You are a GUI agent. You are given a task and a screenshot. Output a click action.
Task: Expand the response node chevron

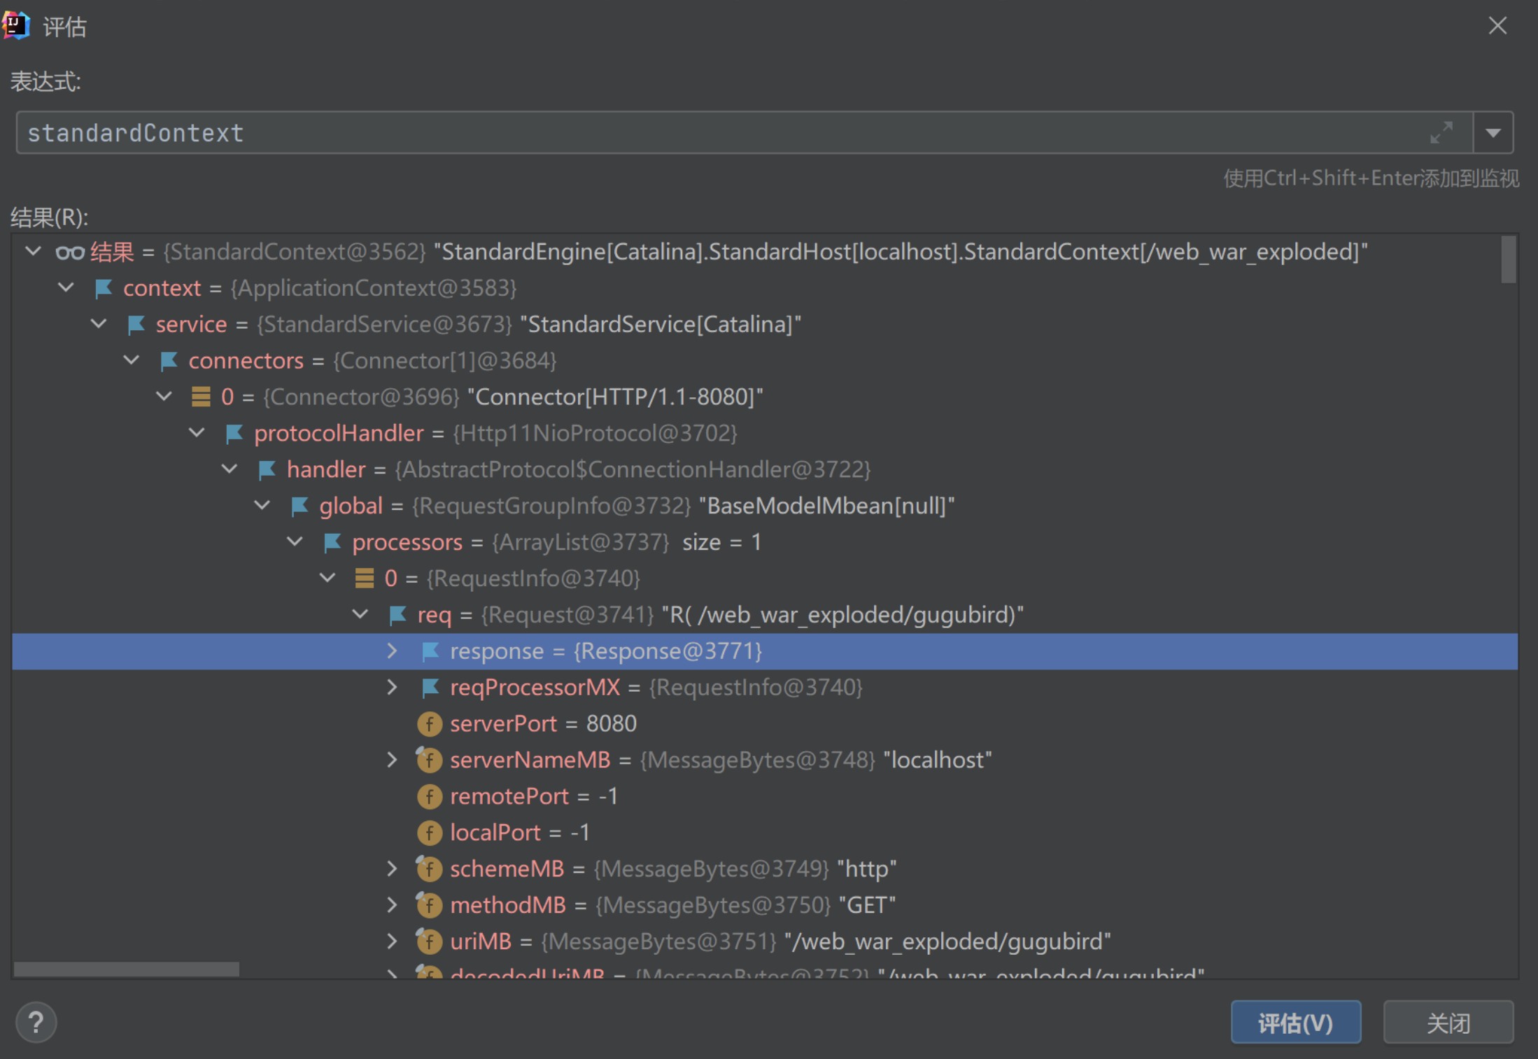[393, 651]
